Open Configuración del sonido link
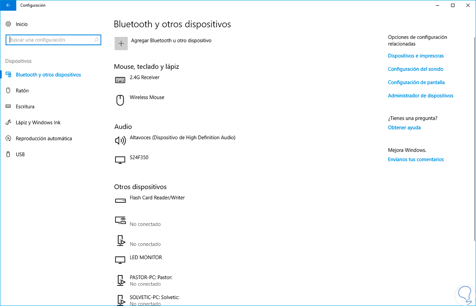The width and height of the screenshot is (476, 306). tap(415, 69)
